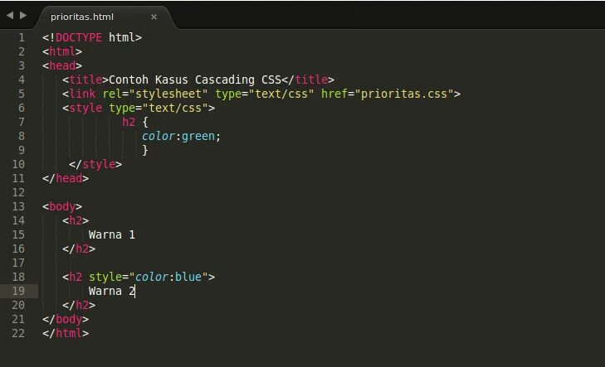
Task: Click line number 22 in gutter
Action: coord(18,334)
